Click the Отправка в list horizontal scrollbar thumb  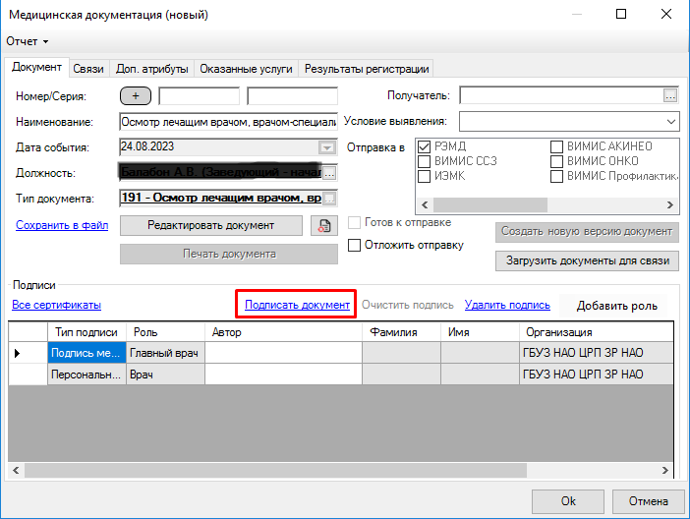pos(490,204)
